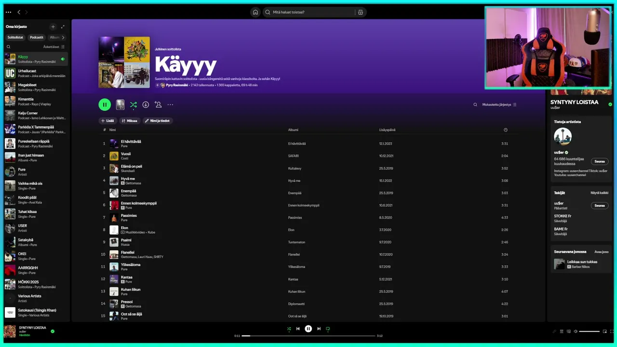Filter library by Albumit chip
Viewport: 617px width, 347px height.
[54, 37]
